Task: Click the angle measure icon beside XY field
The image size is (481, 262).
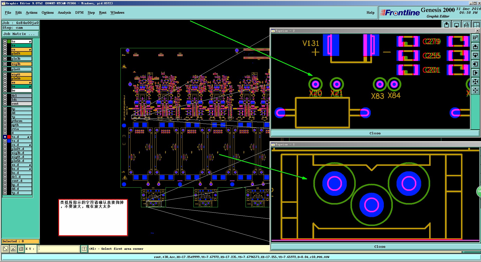Action: [13, 249]
